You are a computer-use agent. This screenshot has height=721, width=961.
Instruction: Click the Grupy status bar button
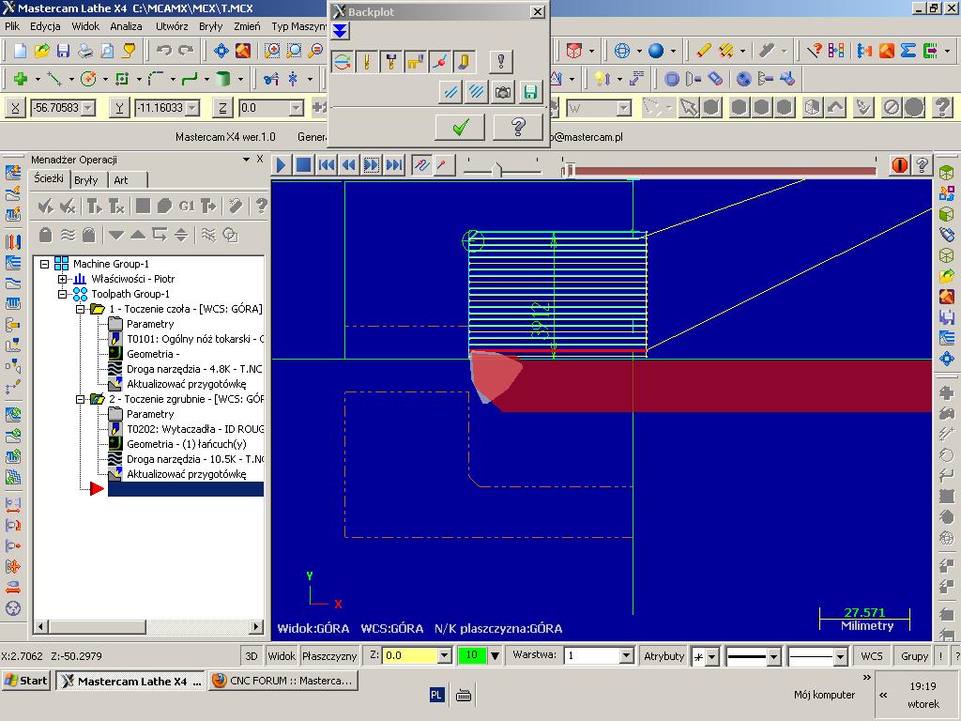(x=914, y=656)
